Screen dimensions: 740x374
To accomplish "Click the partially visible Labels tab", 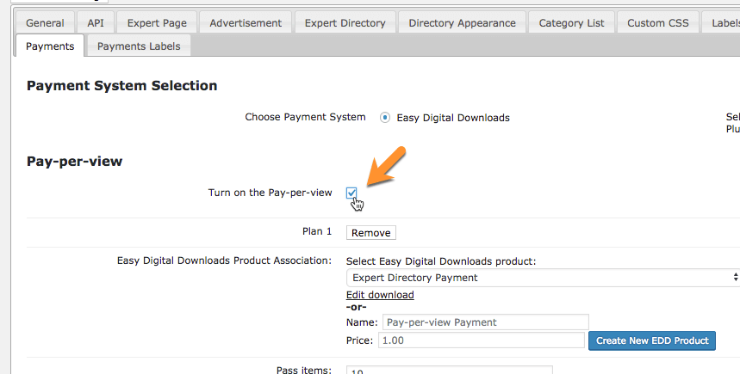I will point(724,23).
